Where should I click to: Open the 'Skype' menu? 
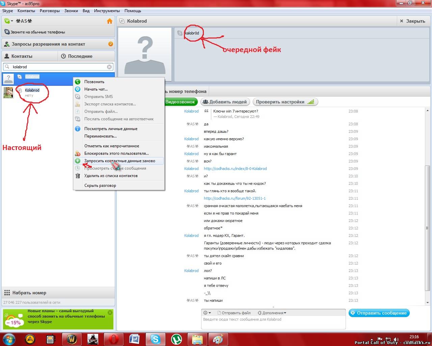point(8,11)
